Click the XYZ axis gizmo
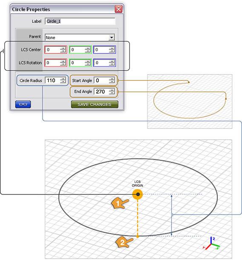Image resolution: width=242 pixels, height=260 pixels. [211, 244]
